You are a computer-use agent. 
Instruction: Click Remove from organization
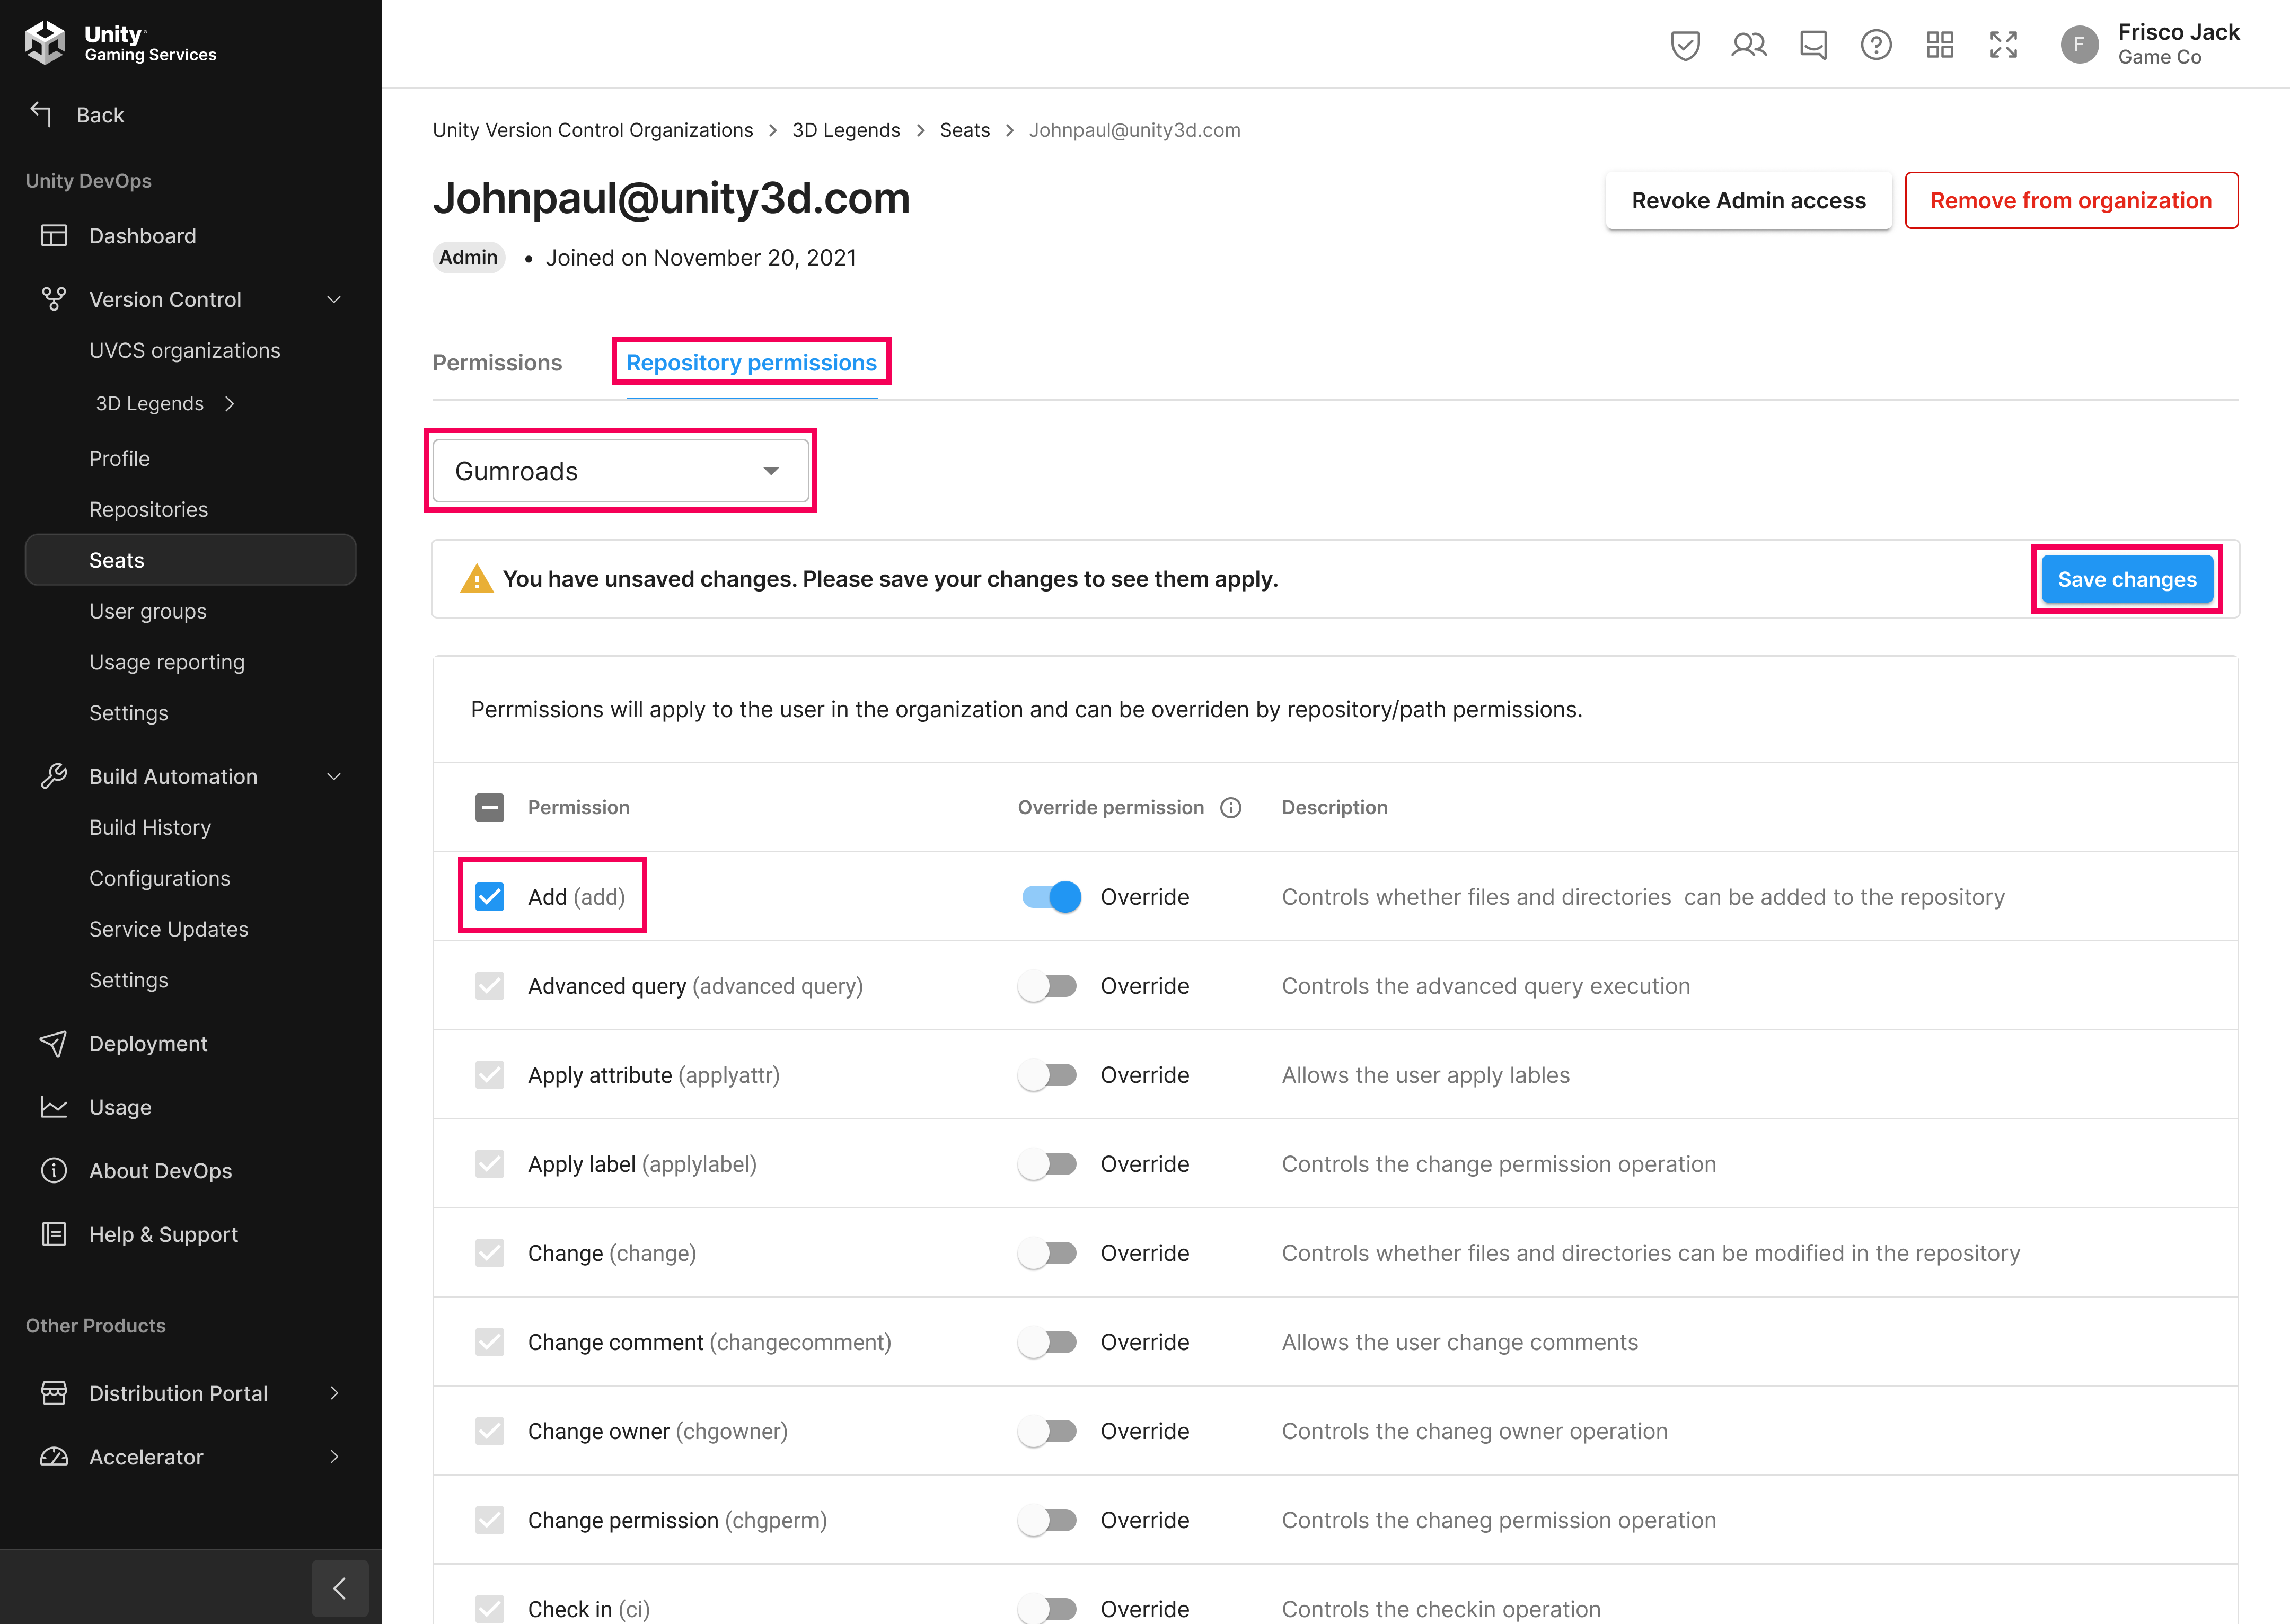2071,200
